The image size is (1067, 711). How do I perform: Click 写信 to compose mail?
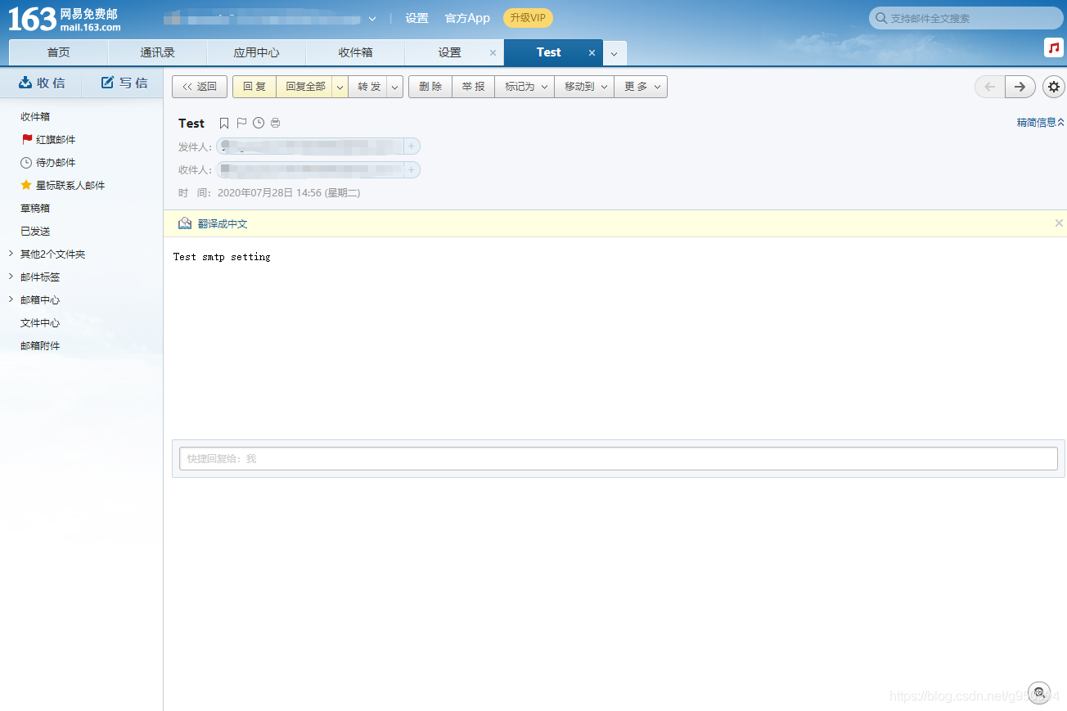(x=124, y=83)
